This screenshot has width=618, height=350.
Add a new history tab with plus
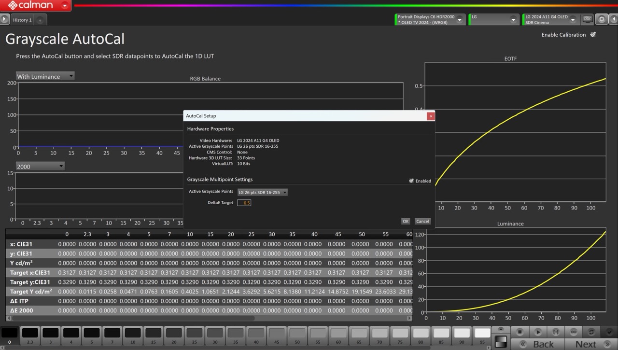coord(40,20)
